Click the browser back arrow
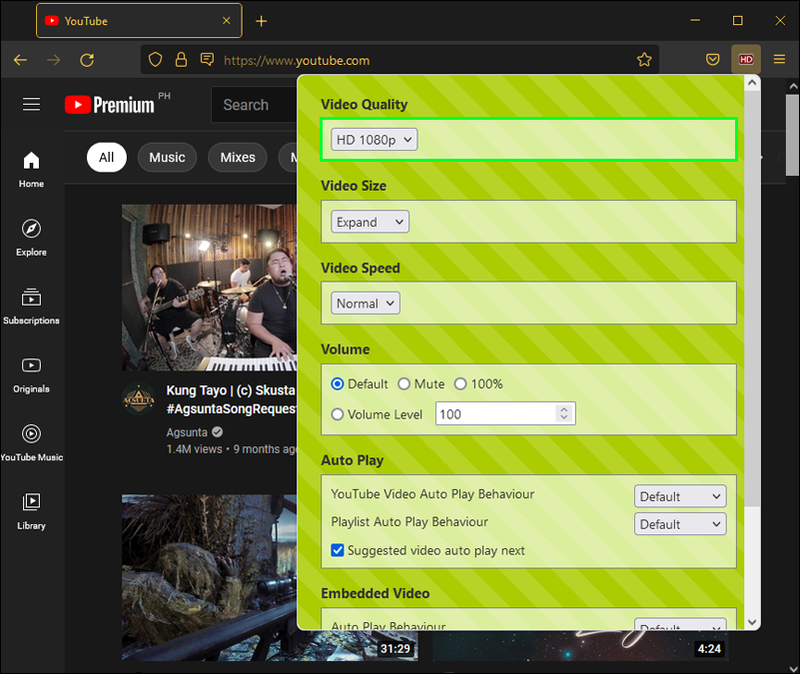Image resolution: width=800 pixels, height=674 pixels. click(20, 60)
